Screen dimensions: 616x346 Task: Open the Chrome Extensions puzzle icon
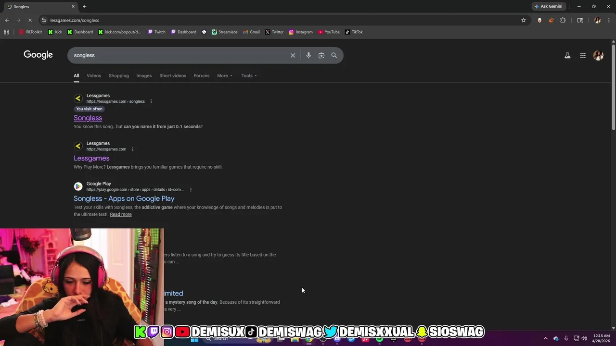click(x=563, y=20)
